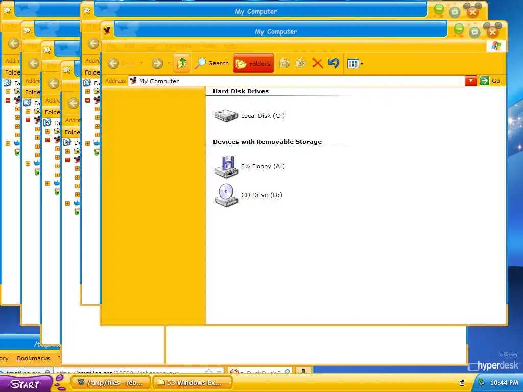Click the 'Local Disk (C:)' label
Viewport: 523px width, 392px height.
point(263,116)
